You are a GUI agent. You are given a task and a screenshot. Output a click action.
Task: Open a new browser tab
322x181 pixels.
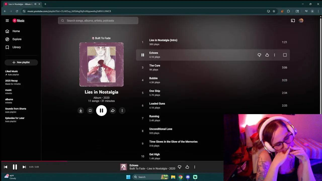pyautogui.click(x=45, y=4)
